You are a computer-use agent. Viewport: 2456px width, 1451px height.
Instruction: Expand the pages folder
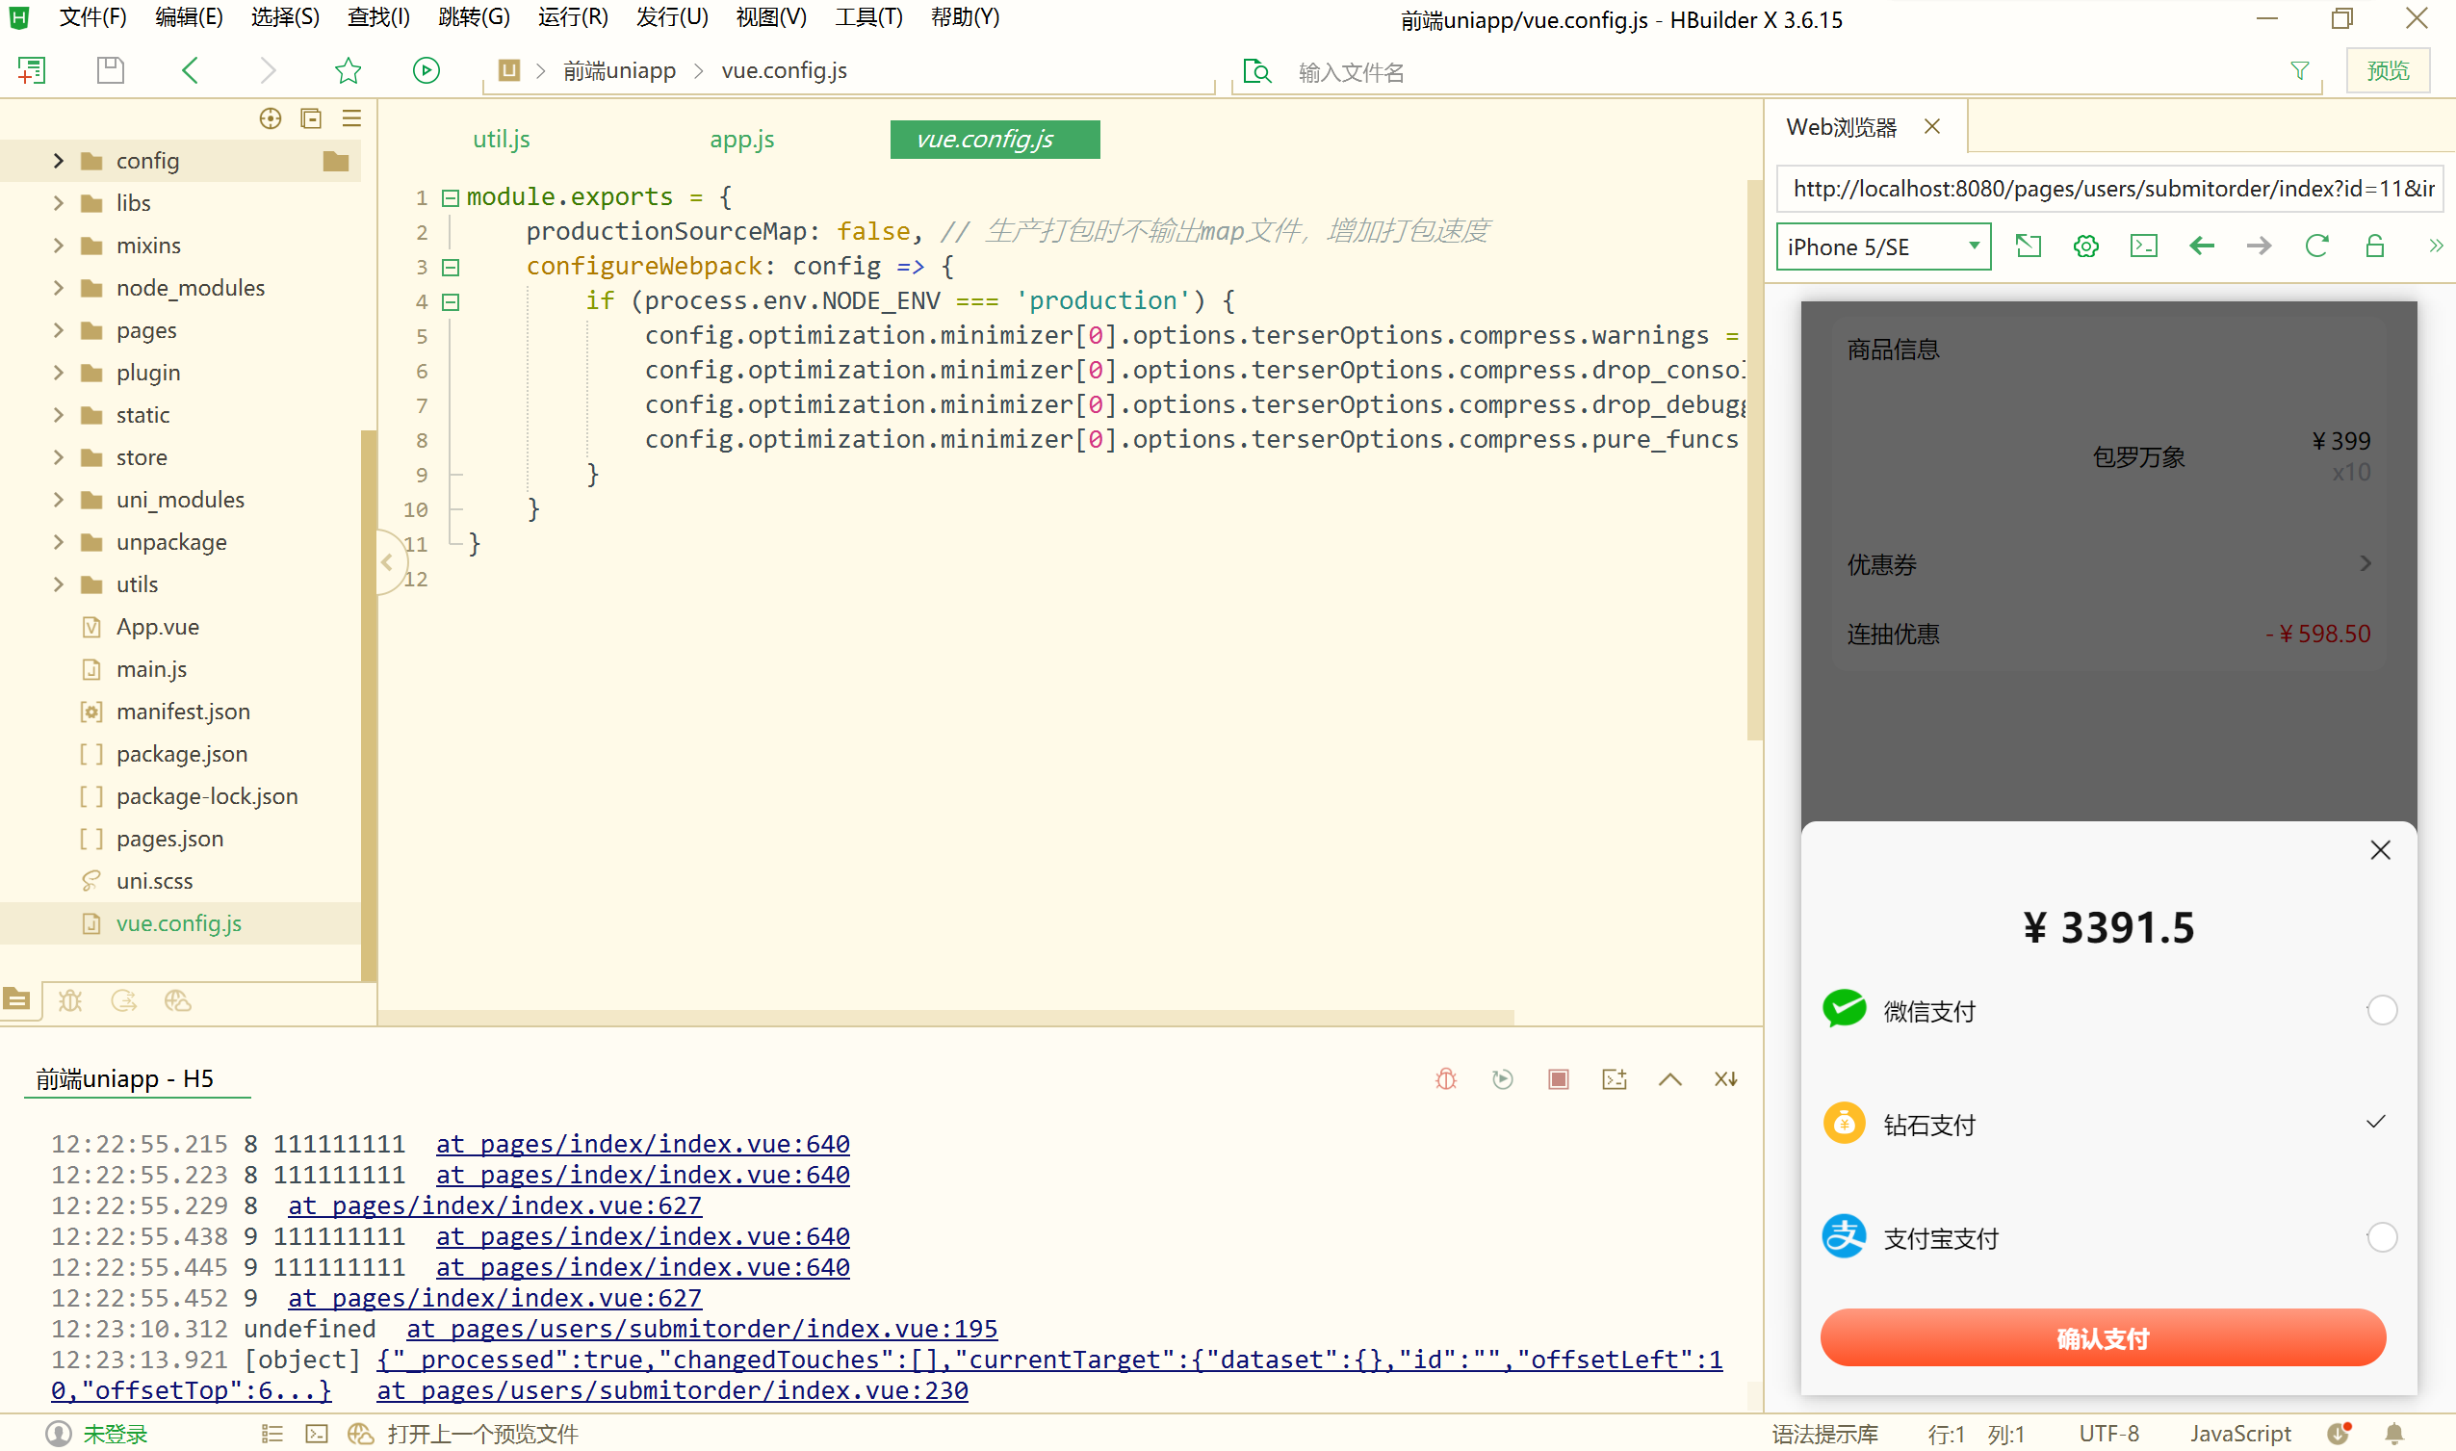click(x=59, y=330)
